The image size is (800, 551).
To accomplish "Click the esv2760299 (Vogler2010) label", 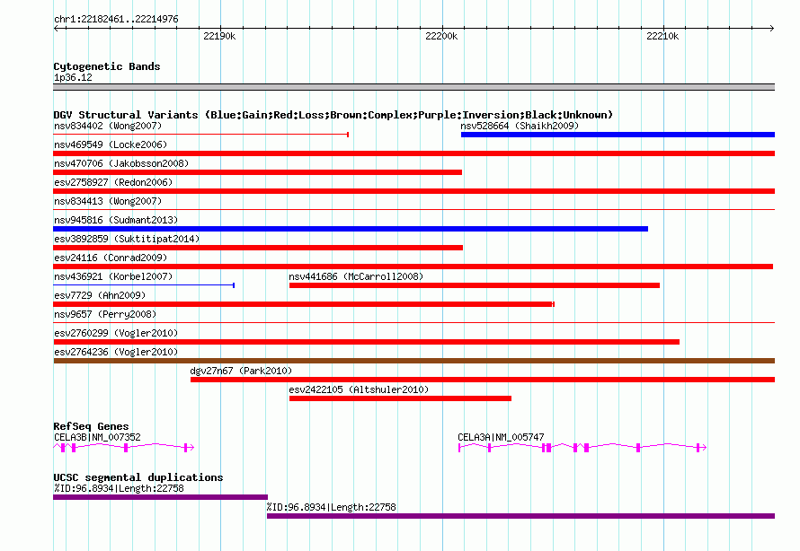I will (x=116, y=333).
